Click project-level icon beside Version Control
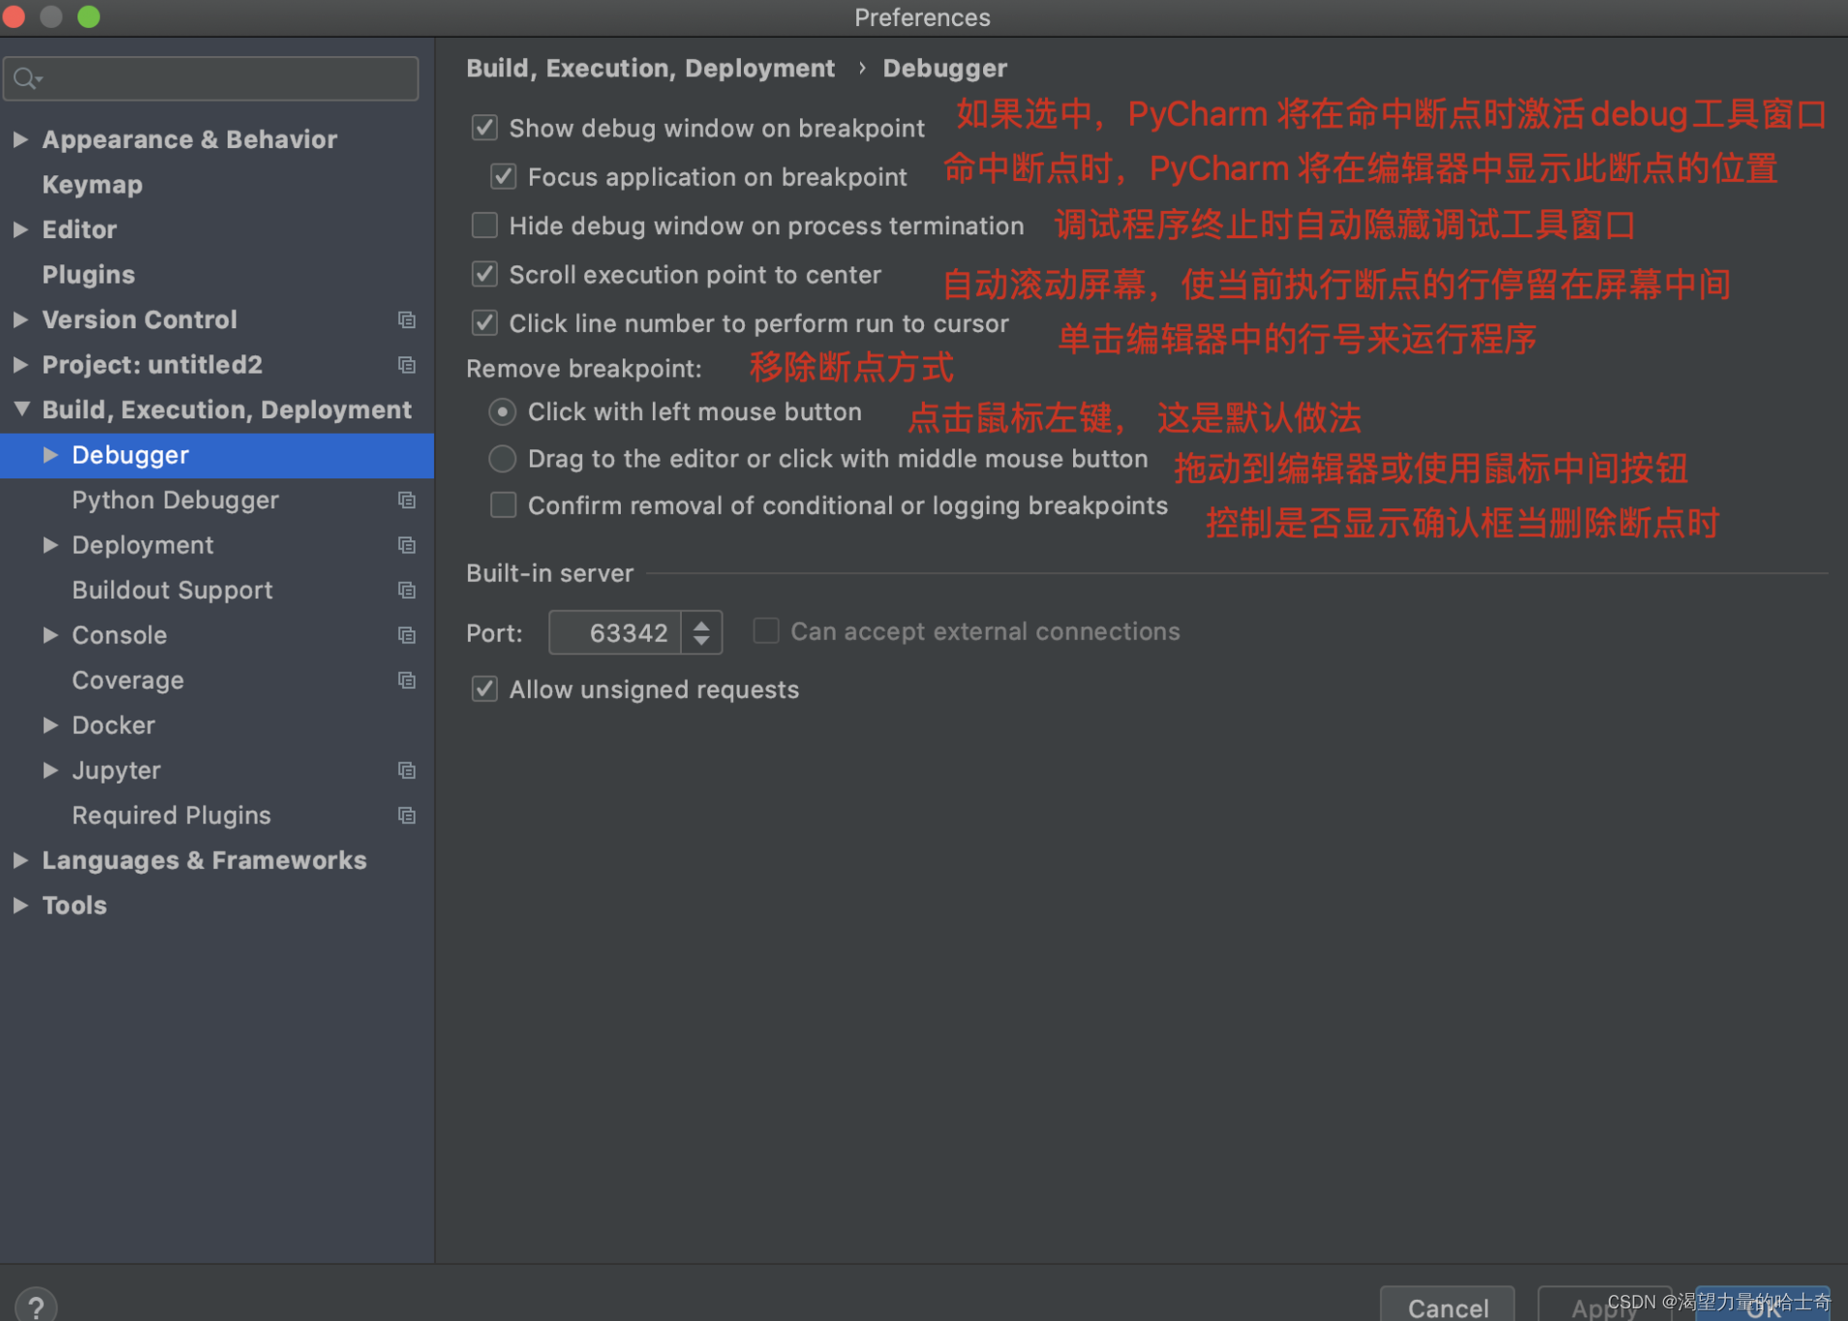 pyautogui.click(x=407, y=320)
